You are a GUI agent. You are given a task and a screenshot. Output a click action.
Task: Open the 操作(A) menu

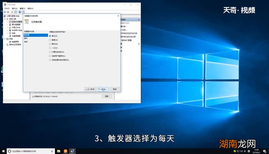[x=15, y=8]
